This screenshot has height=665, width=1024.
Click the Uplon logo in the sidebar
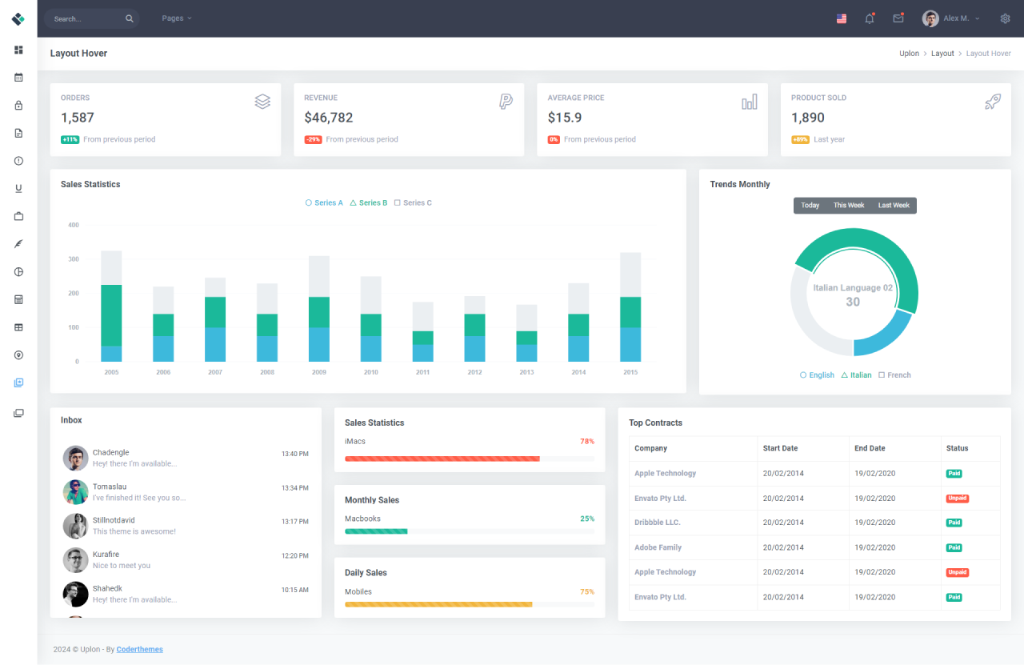pyautogui.click(x=18, y=18)
